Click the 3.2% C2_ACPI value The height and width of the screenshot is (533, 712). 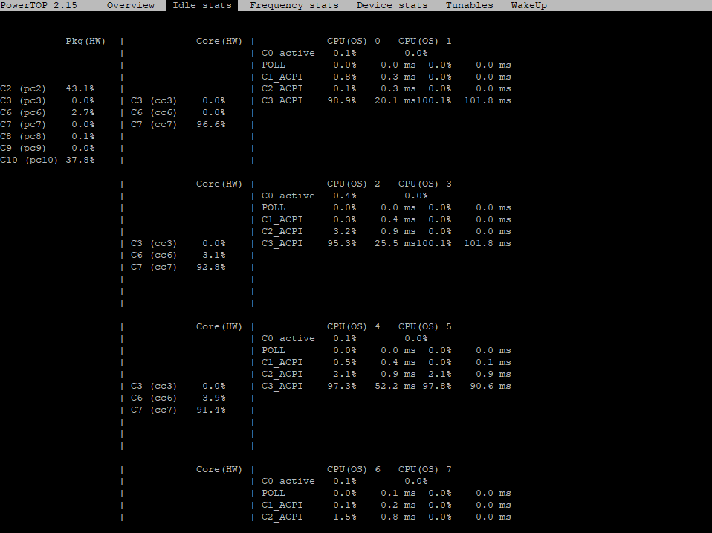coord(345,231)
